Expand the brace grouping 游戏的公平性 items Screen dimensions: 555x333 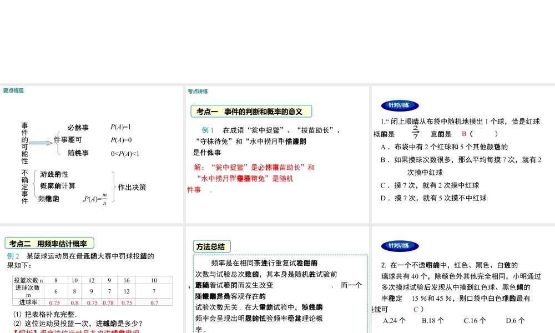[x=113, y=186]
